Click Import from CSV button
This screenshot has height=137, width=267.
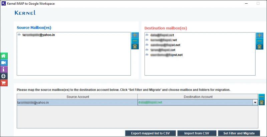[x=197, y=133]
